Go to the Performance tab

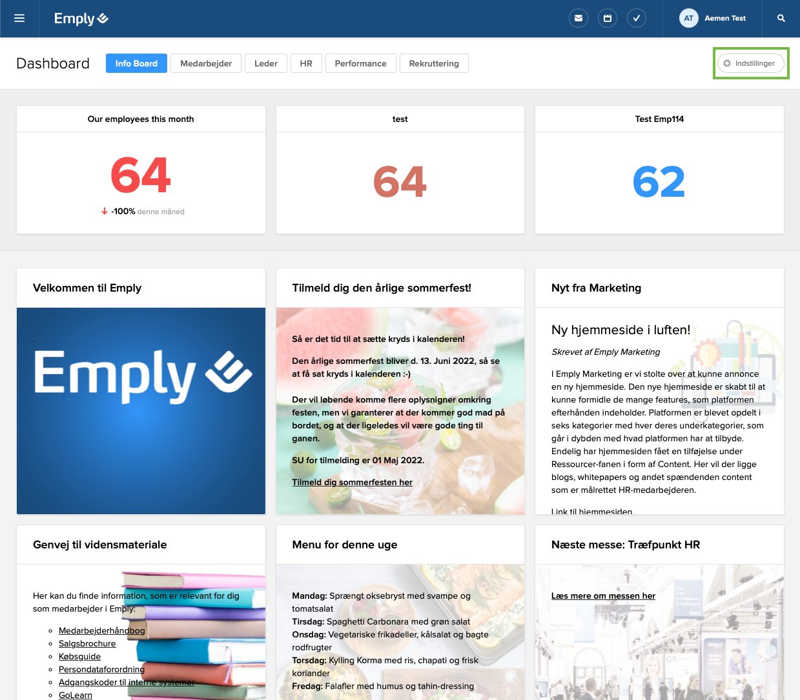click(x=360, y=63)
